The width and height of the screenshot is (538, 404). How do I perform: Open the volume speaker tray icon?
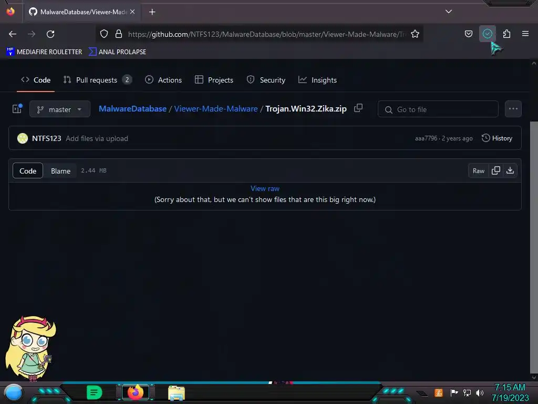(480, 392)
